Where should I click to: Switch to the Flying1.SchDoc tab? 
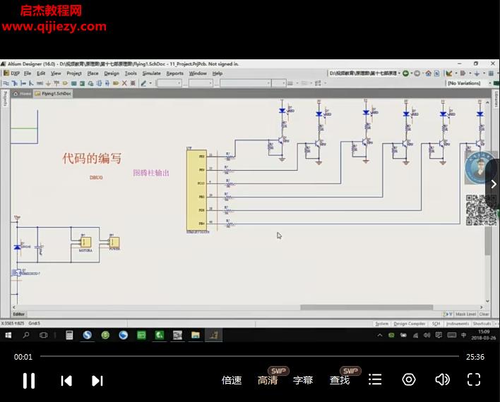click(x=53, y=94)
